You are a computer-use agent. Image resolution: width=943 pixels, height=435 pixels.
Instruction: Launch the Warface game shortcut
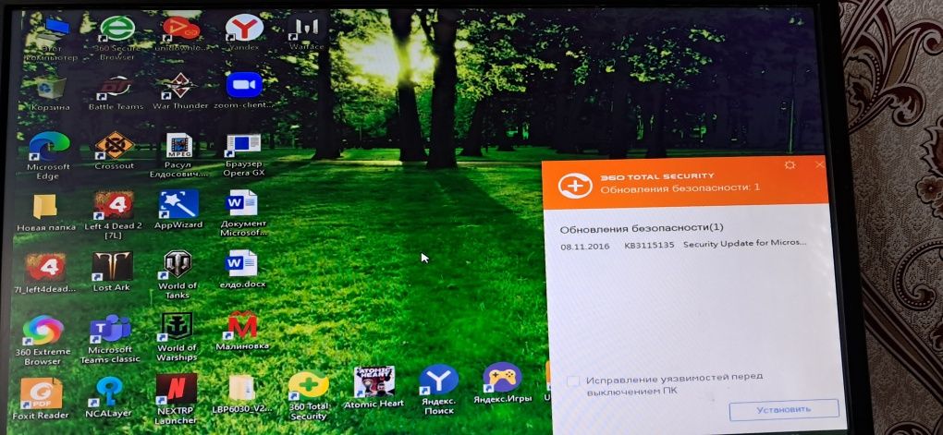pos(307,31)
